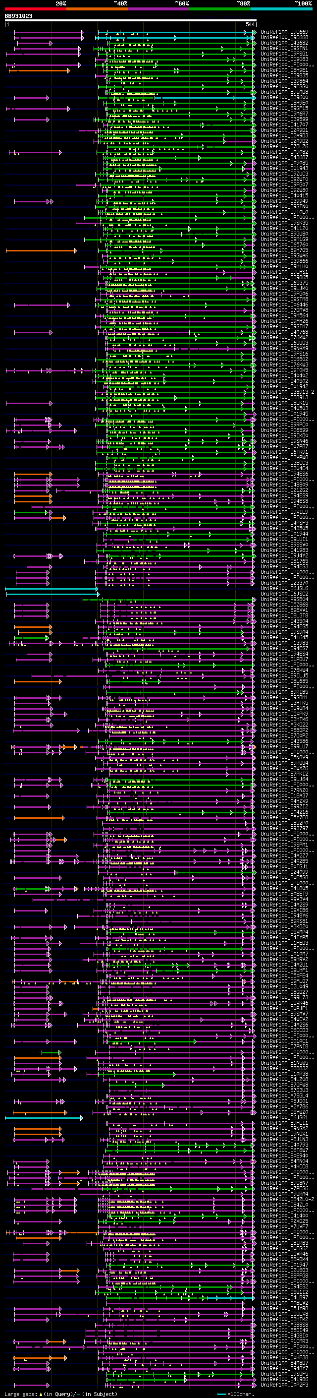Click the UniRef100_O48809 label

click(284, 485)
